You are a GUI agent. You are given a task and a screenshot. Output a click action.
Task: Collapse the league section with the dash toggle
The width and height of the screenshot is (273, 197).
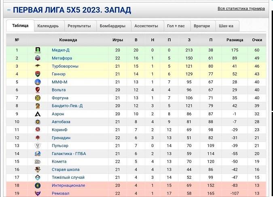click(x=8, y=10)
